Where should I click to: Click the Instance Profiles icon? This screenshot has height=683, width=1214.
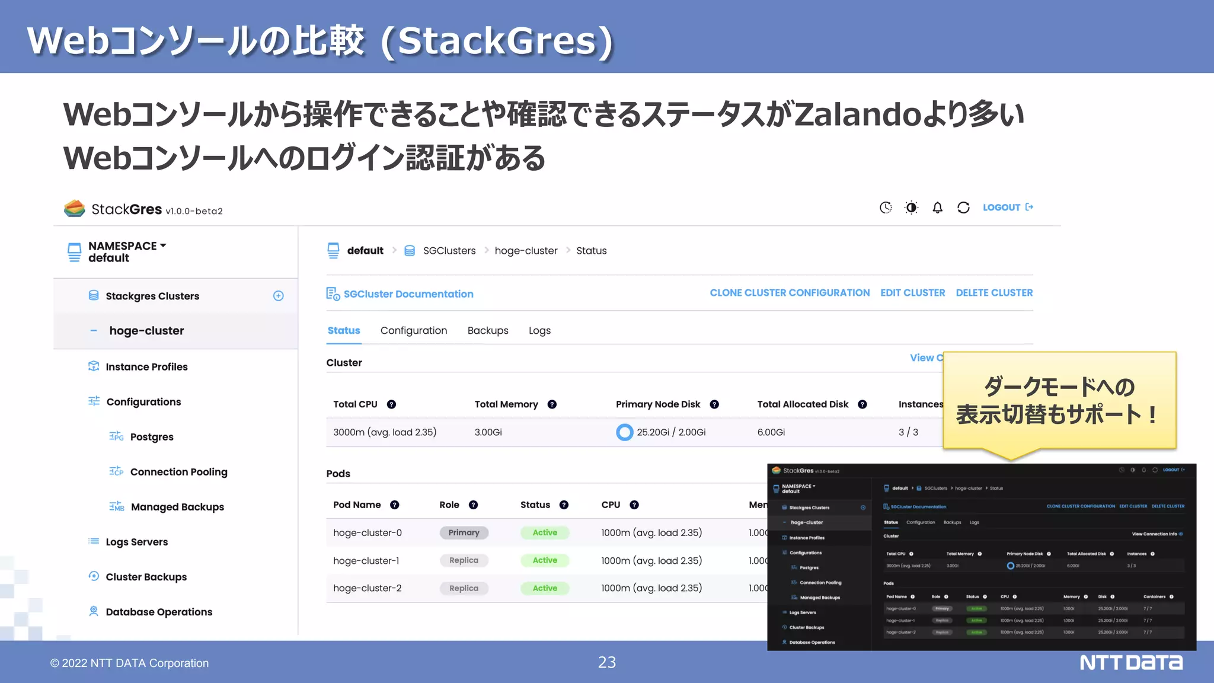(x=94, y=366)
